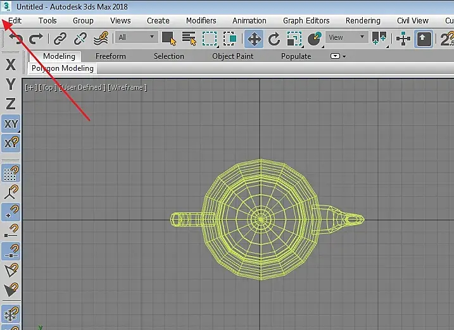Screen dimensions: 454x330
Task: Open View reference coordinate system dropdown
Action: pyautogui.click(x=346, y=37)
